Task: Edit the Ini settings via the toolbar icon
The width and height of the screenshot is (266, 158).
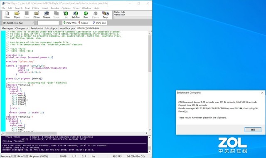Action: tap(66, 15)
